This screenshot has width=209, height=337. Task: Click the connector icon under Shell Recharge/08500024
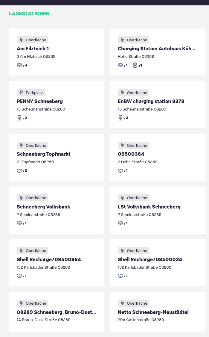coord(120,276)
